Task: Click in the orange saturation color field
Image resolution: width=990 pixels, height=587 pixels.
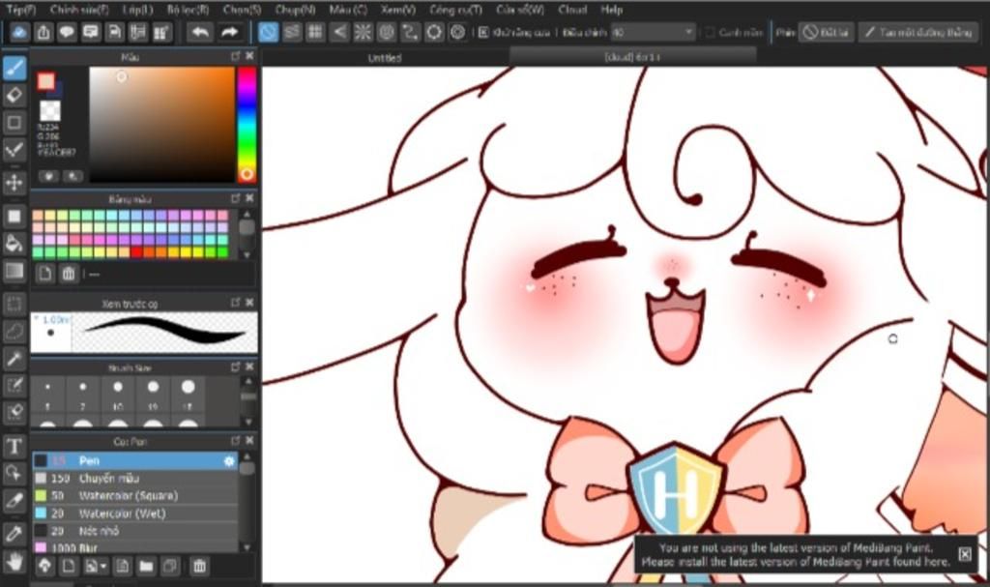Action: 161,124
